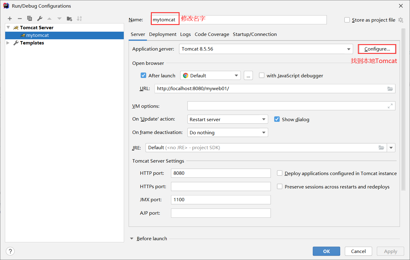The height and width of the screenshot is (260, 410).
Task: Click the Name input field
Action: pyautogui.click(x=239, y=20)
